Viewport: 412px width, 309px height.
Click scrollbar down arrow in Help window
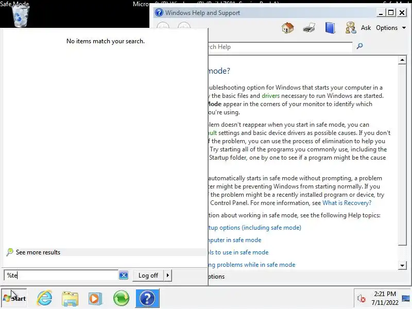402,265
